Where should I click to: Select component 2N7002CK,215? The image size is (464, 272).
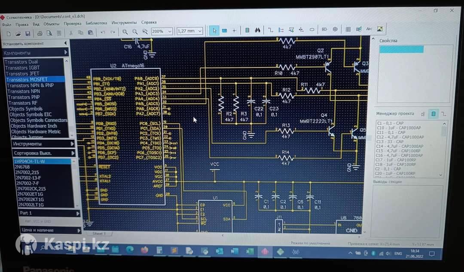click(x=31, y=189)
